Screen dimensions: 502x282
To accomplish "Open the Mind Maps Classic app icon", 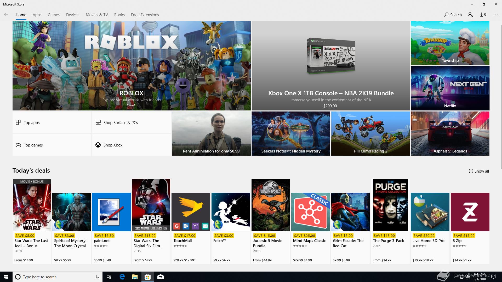I will tap(311, 212).
